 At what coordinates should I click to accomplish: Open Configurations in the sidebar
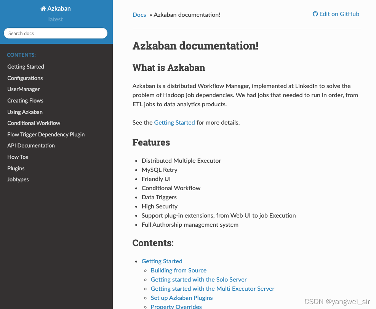(25, 78)
